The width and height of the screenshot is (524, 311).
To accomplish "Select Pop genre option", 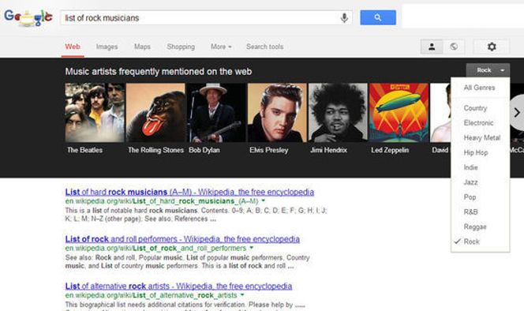I will tap(481, 197).
